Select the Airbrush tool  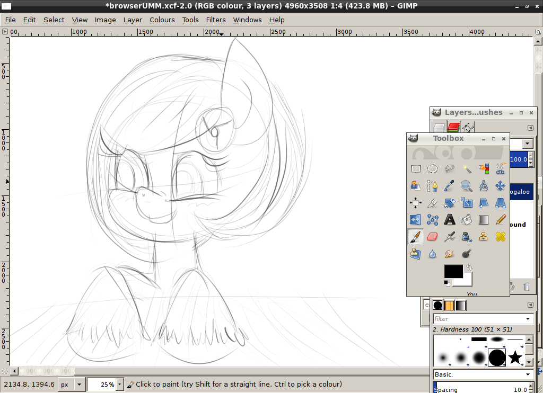click(450, 237)
